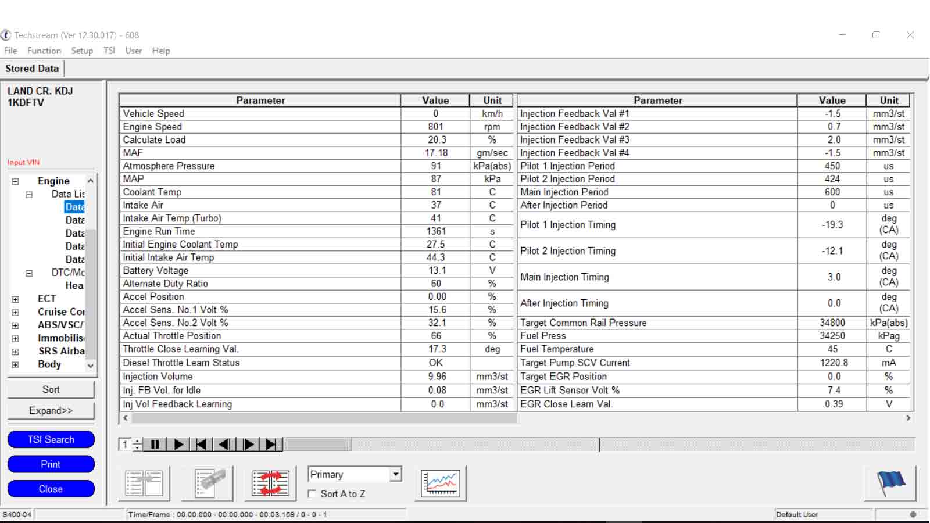Click the Input VIN link

pos(24,163)
